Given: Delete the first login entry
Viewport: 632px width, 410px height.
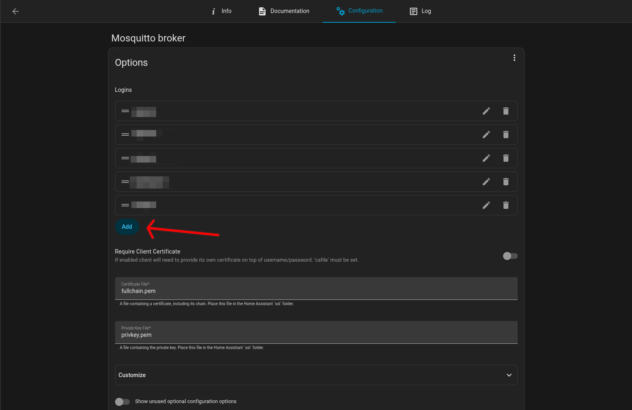Looking at the screenshot, I should [506, 111].
